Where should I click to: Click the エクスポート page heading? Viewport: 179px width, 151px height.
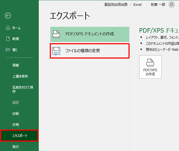(70, 16)
